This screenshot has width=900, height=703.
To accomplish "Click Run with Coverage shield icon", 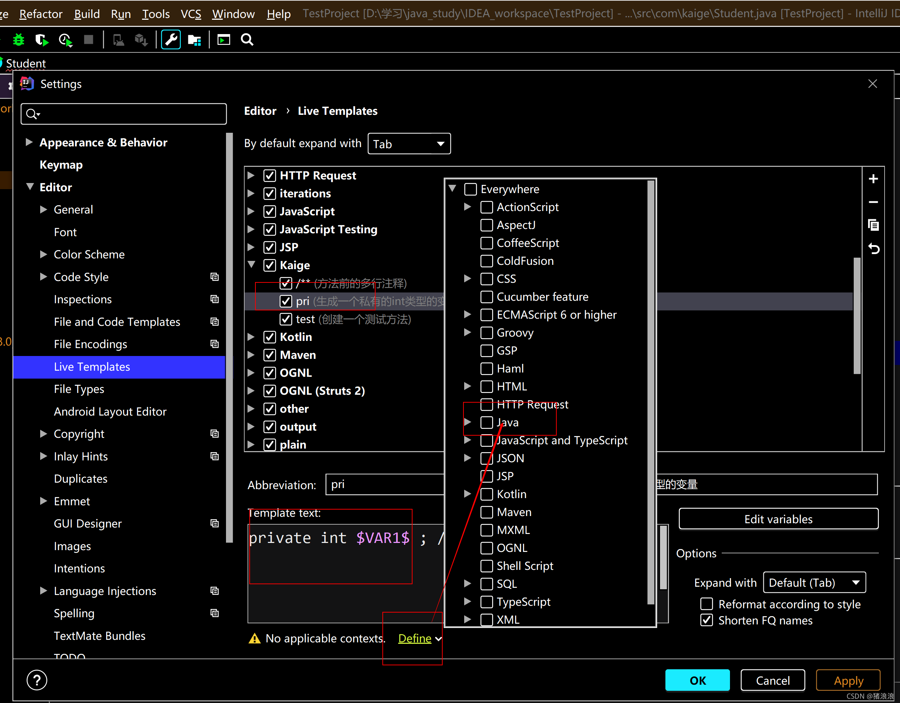I will point(42,40).
